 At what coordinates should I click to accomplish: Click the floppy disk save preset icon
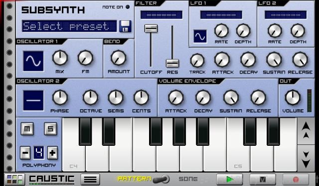point(125,26)
